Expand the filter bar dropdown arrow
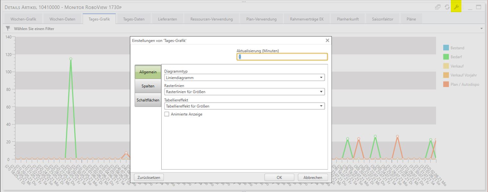The height and width of the screenshot is (192, 488). pos(481,29)
